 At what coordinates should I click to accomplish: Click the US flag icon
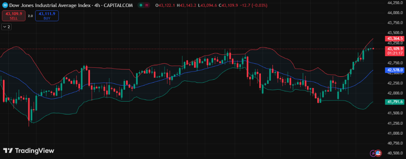coord(378,153)
